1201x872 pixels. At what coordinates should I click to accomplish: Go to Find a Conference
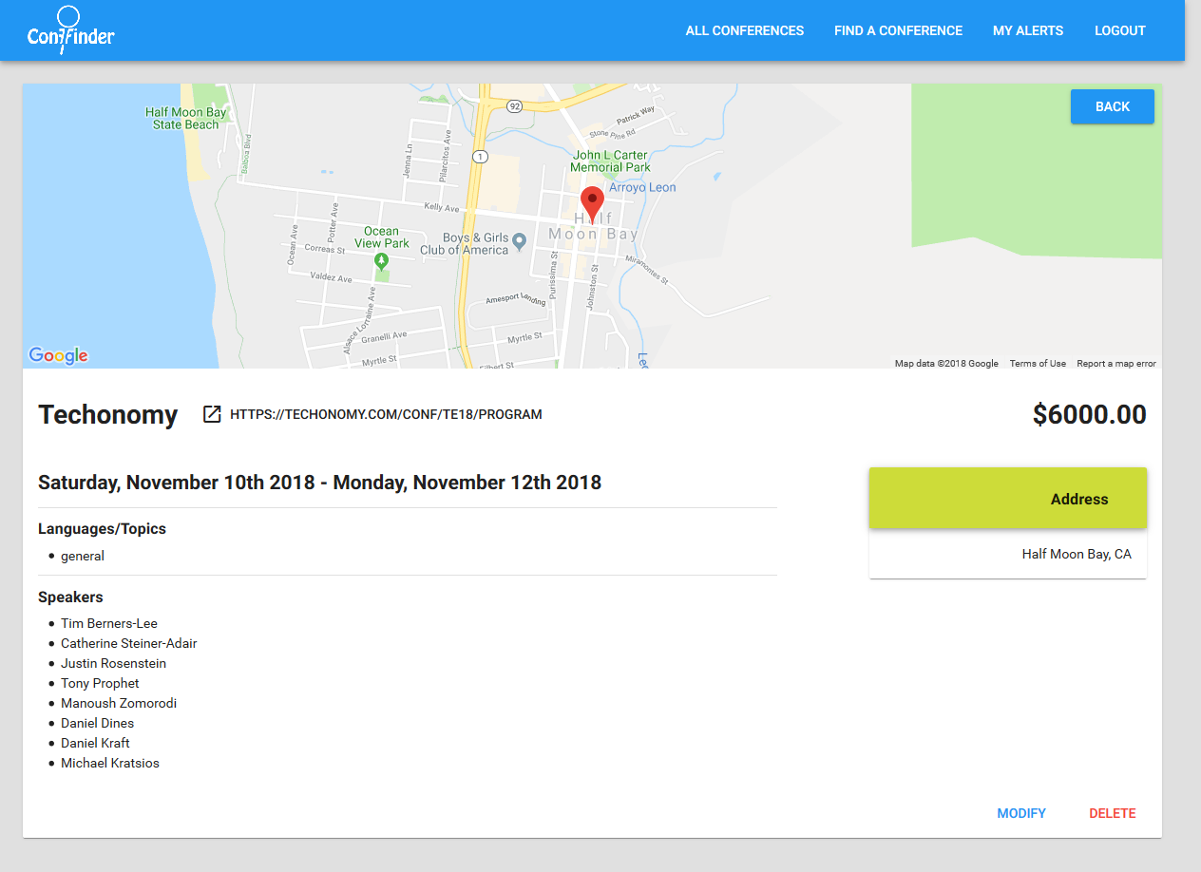click(898, 30)
